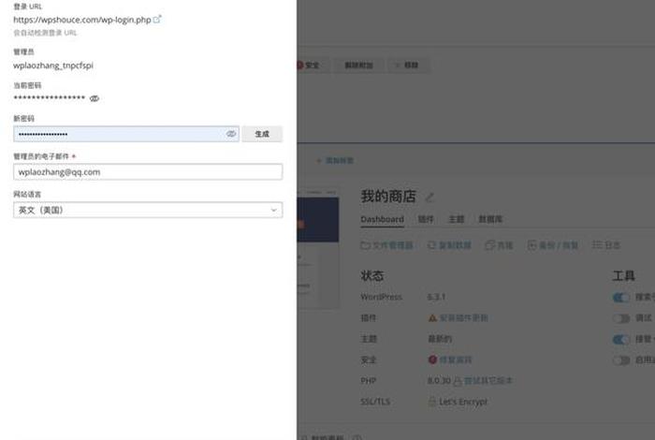Click the Let's Encrypt lock icon
Screen dimensions: 655x440
tap(432, 402)
